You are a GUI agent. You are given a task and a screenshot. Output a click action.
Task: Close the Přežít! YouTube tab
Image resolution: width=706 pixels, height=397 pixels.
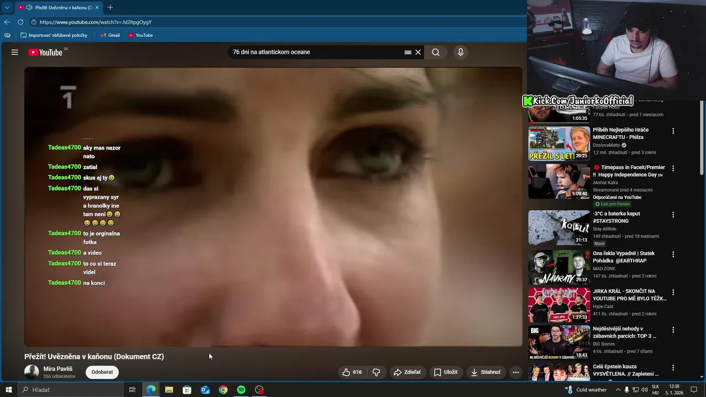97,8
